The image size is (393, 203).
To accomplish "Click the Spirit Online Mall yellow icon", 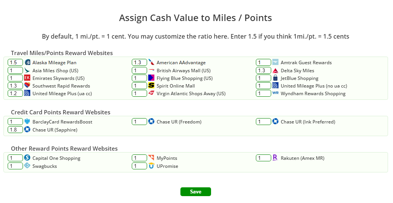I will [x=151, y=86].
